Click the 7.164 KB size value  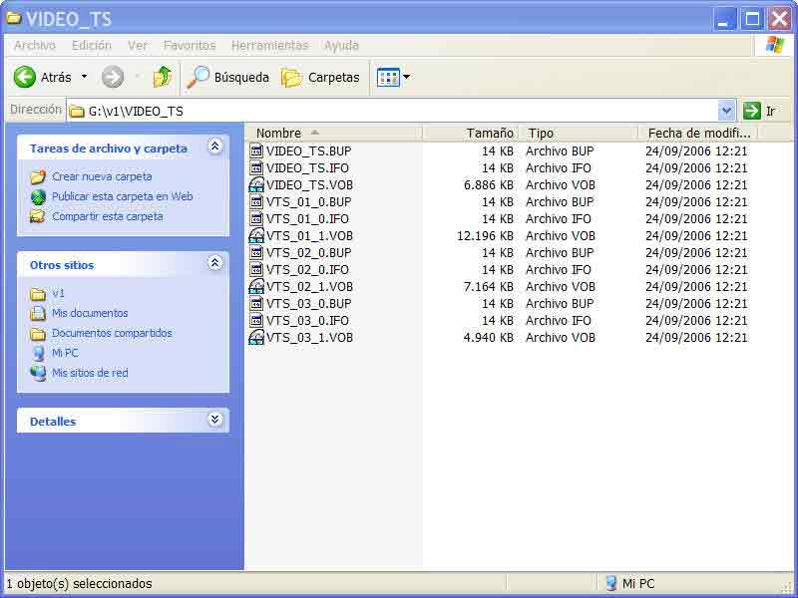point(489,287)
